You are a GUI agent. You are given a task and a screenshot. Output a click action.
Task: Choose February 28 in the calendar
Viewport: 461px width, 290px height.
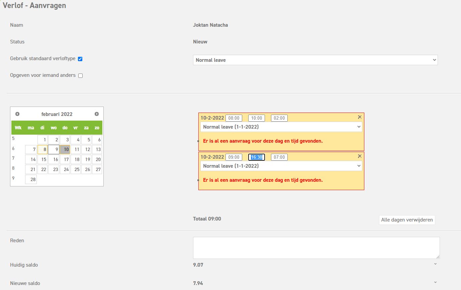pos(31,179)
